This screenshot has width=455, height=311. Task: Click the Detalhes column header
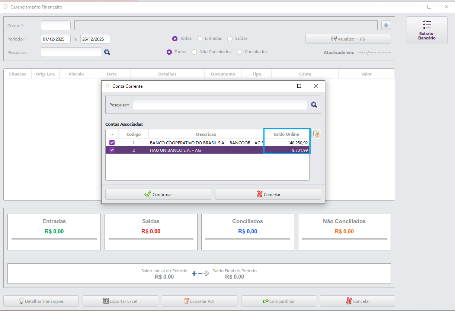click(167, 74)
